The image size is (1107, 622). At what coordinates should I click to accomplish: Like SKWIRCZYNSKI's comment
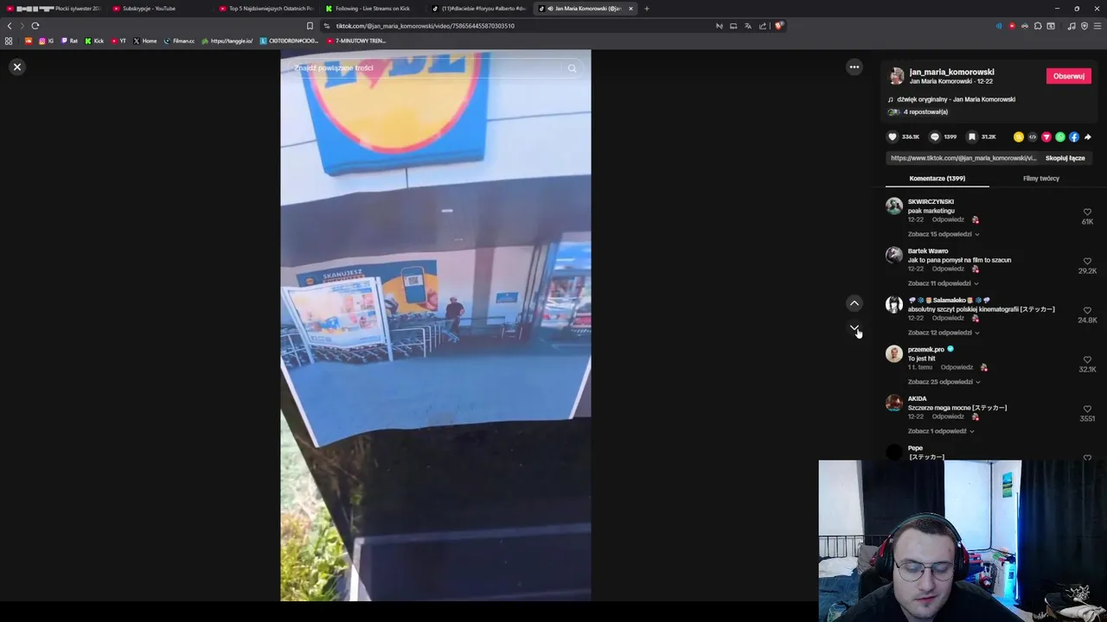(x=1087, y=212)
